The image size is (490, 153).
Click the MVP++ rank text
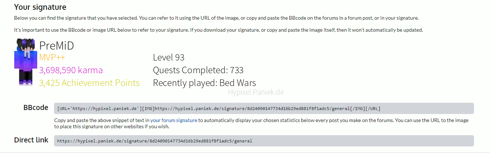(x=52, y=58)
